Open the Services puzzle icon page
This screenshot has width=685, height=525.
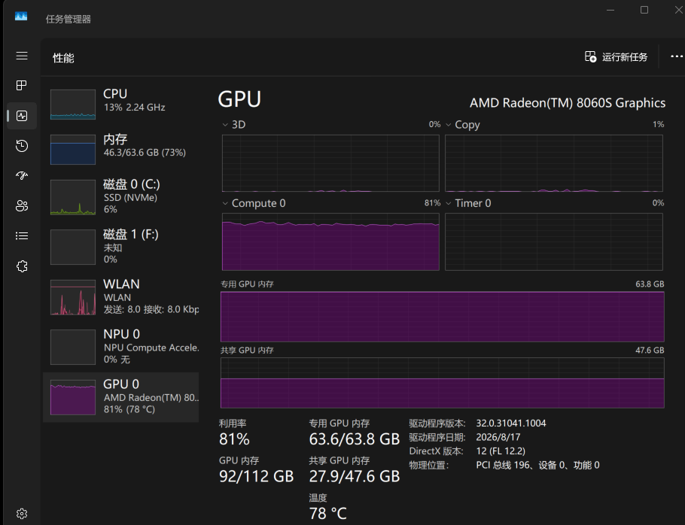[22, 266]
